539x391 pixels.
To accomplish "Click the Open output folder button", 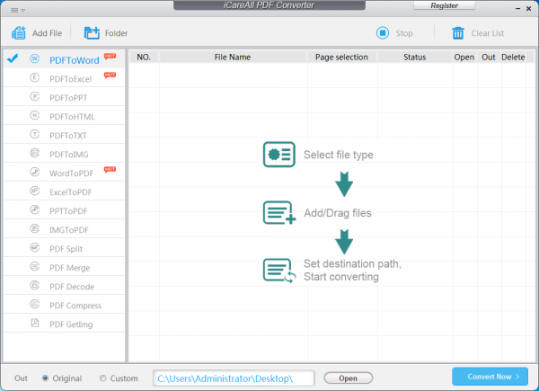I will (x=349, y=378).
